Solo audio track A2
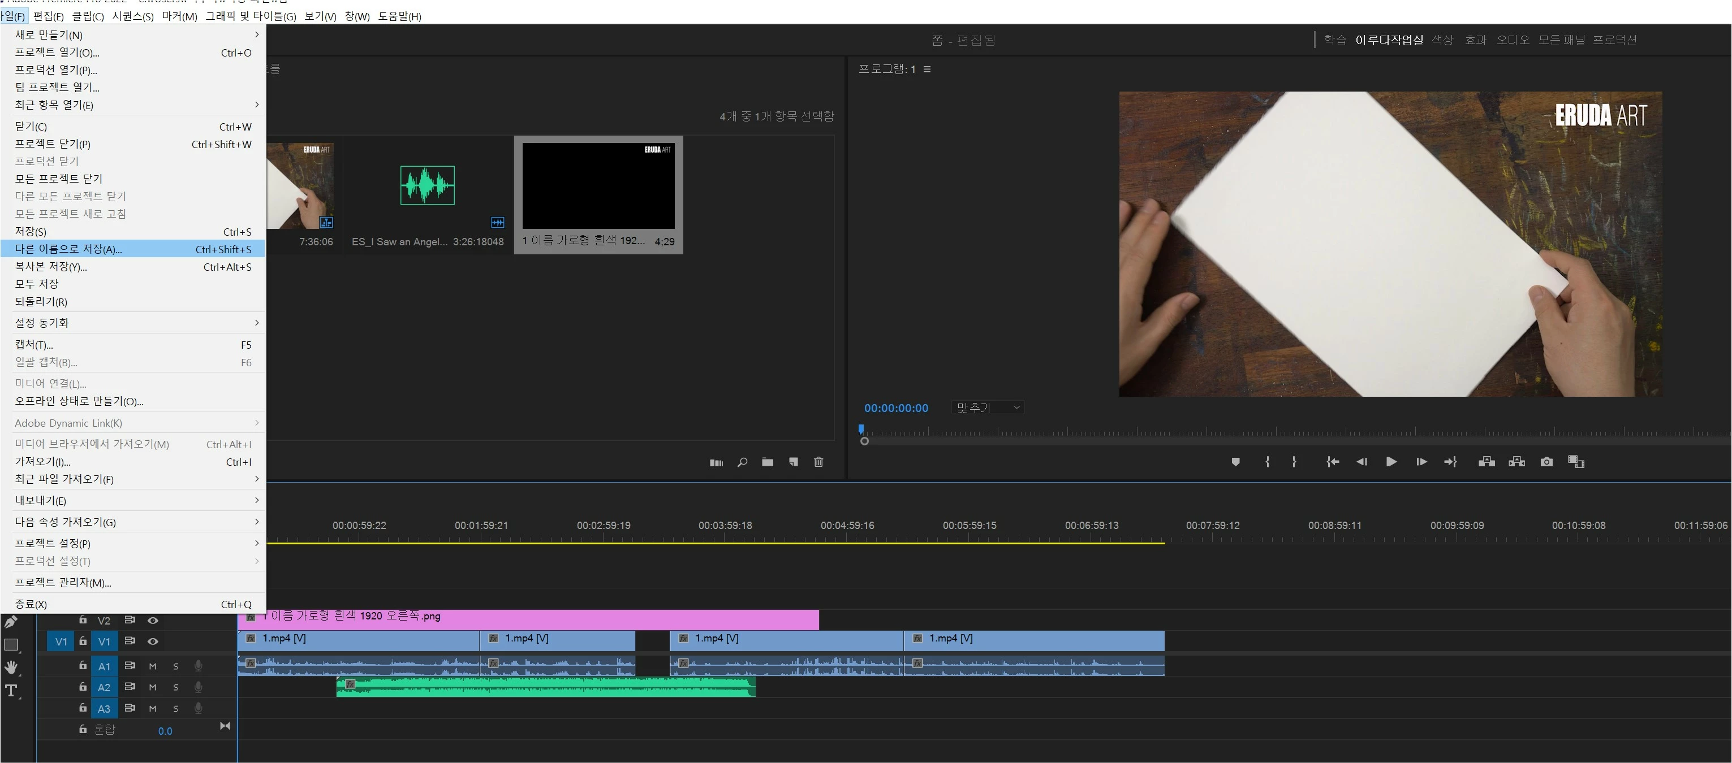The image size is (1732, 763). coord(175,687)
